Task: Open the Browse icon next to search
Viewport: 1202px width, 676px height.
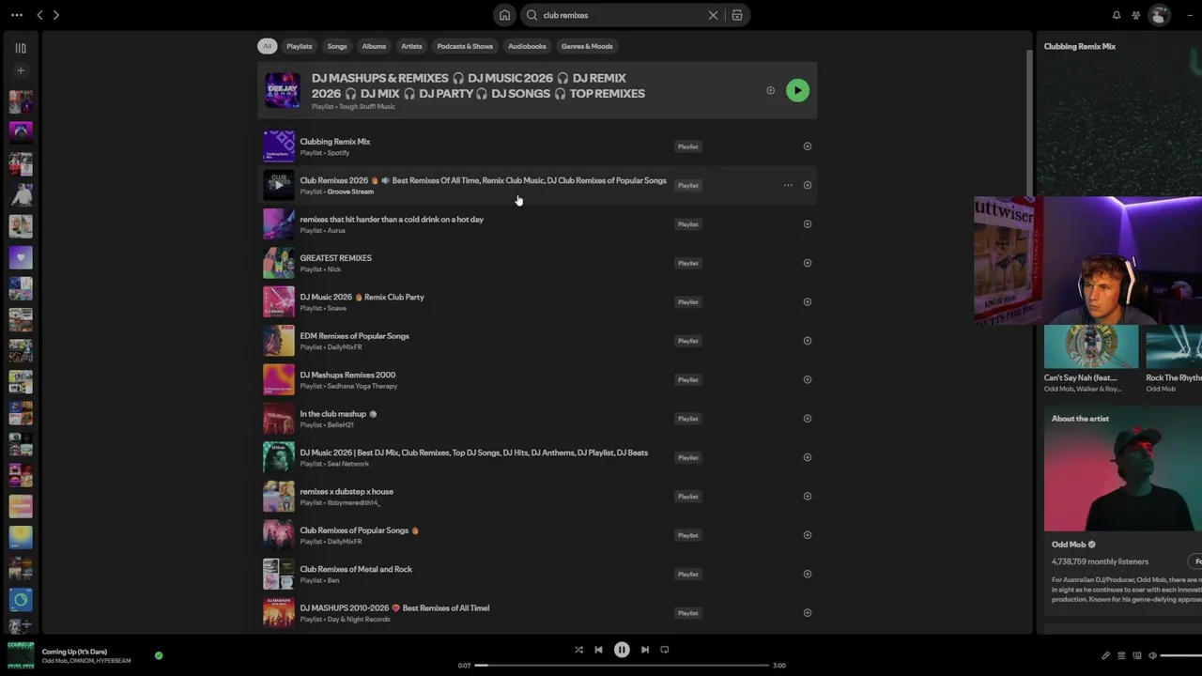Action: pyautogui.click(x=737, y=15)
